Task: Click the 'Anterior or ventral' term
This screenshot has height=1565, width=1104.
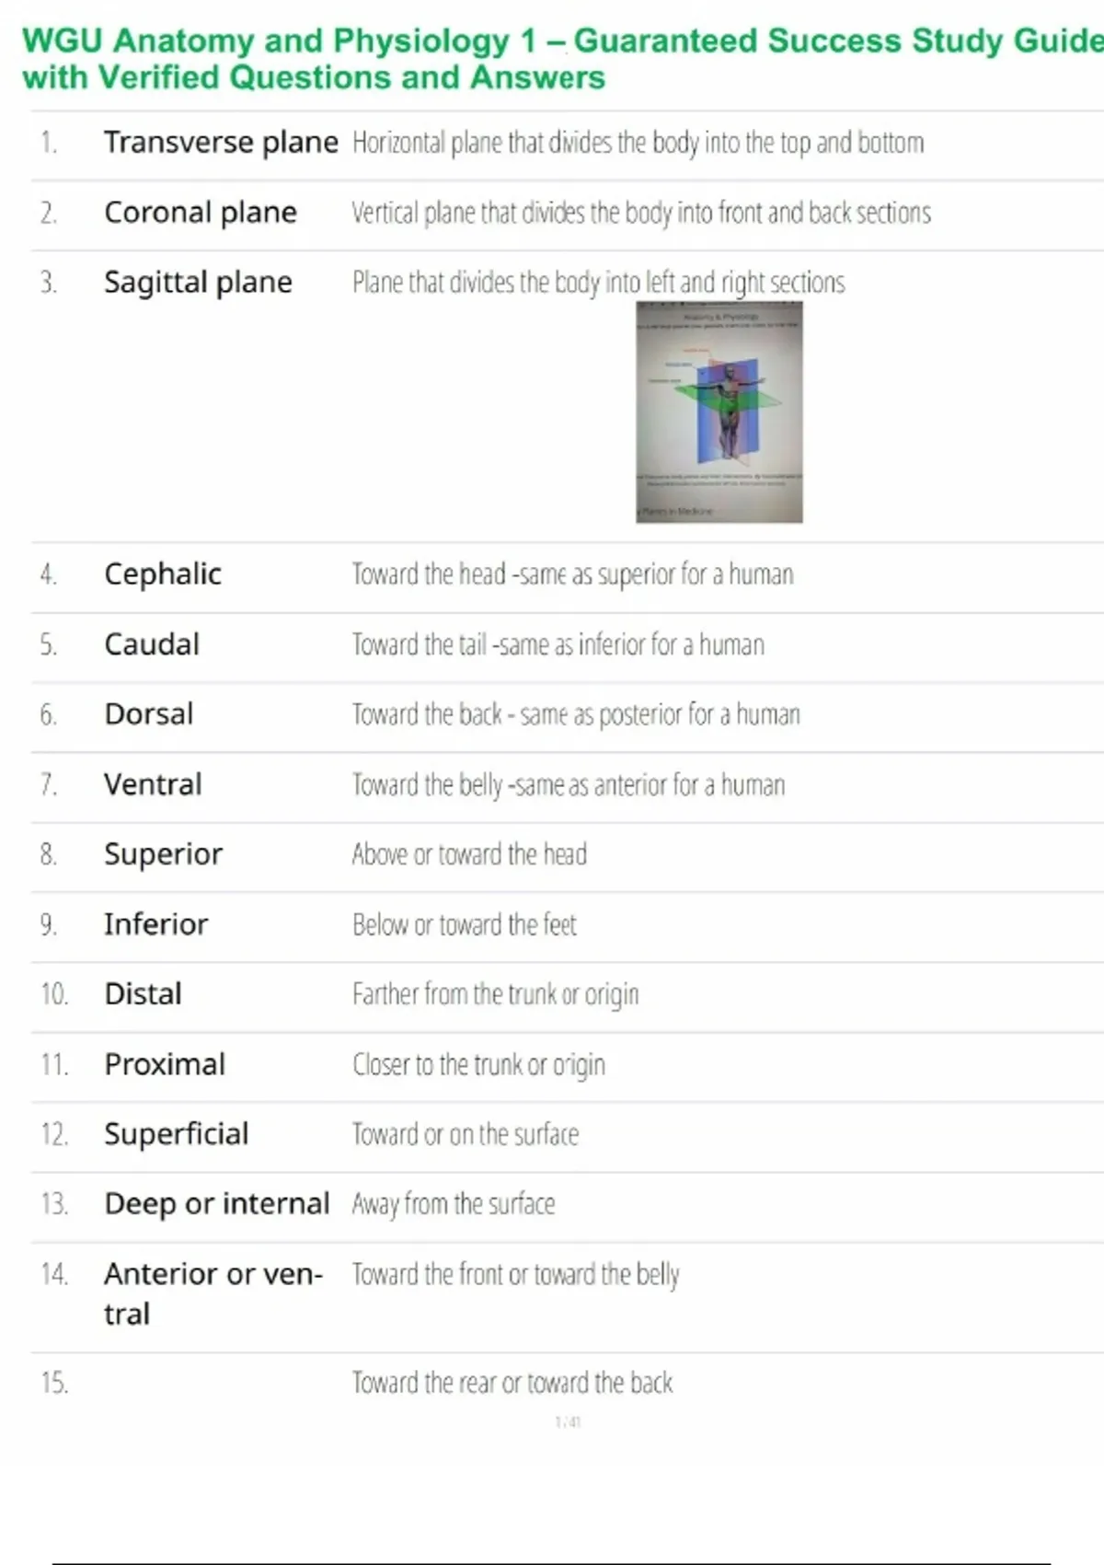Action: point(213,1293)
